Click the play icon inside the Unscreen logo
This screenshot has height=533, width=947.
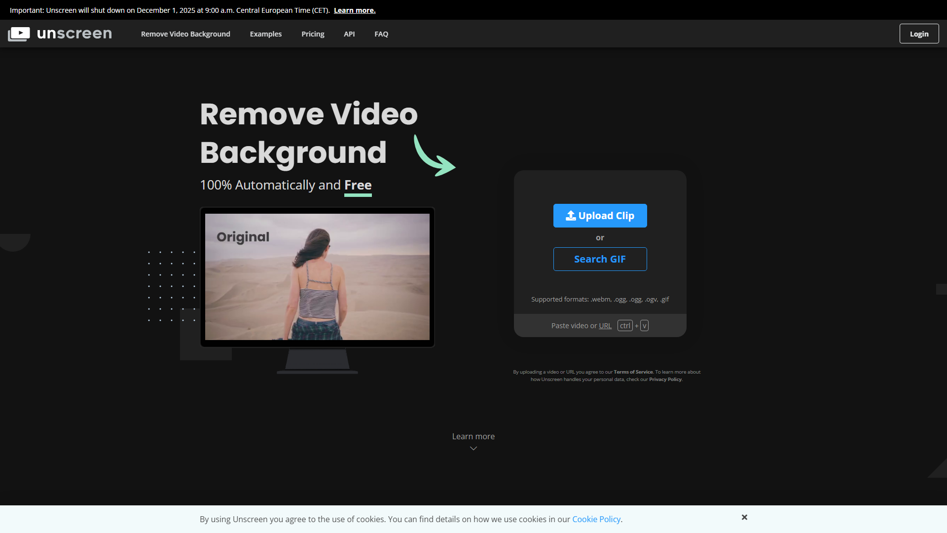20,34
